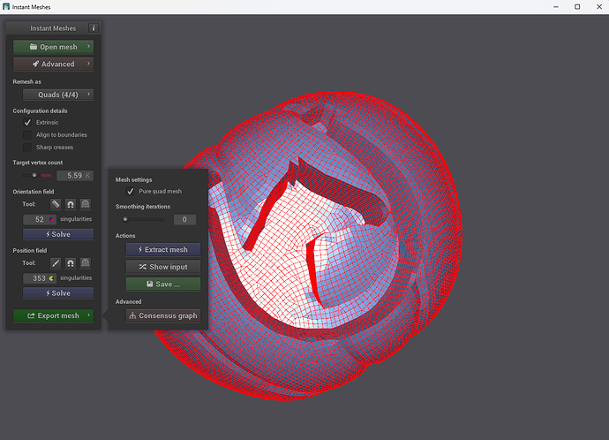This screenshot has width=609, height=440.
Task: Disable the Extrinsic checkbox
Action: pyautogui.click(x=27, y=123)
